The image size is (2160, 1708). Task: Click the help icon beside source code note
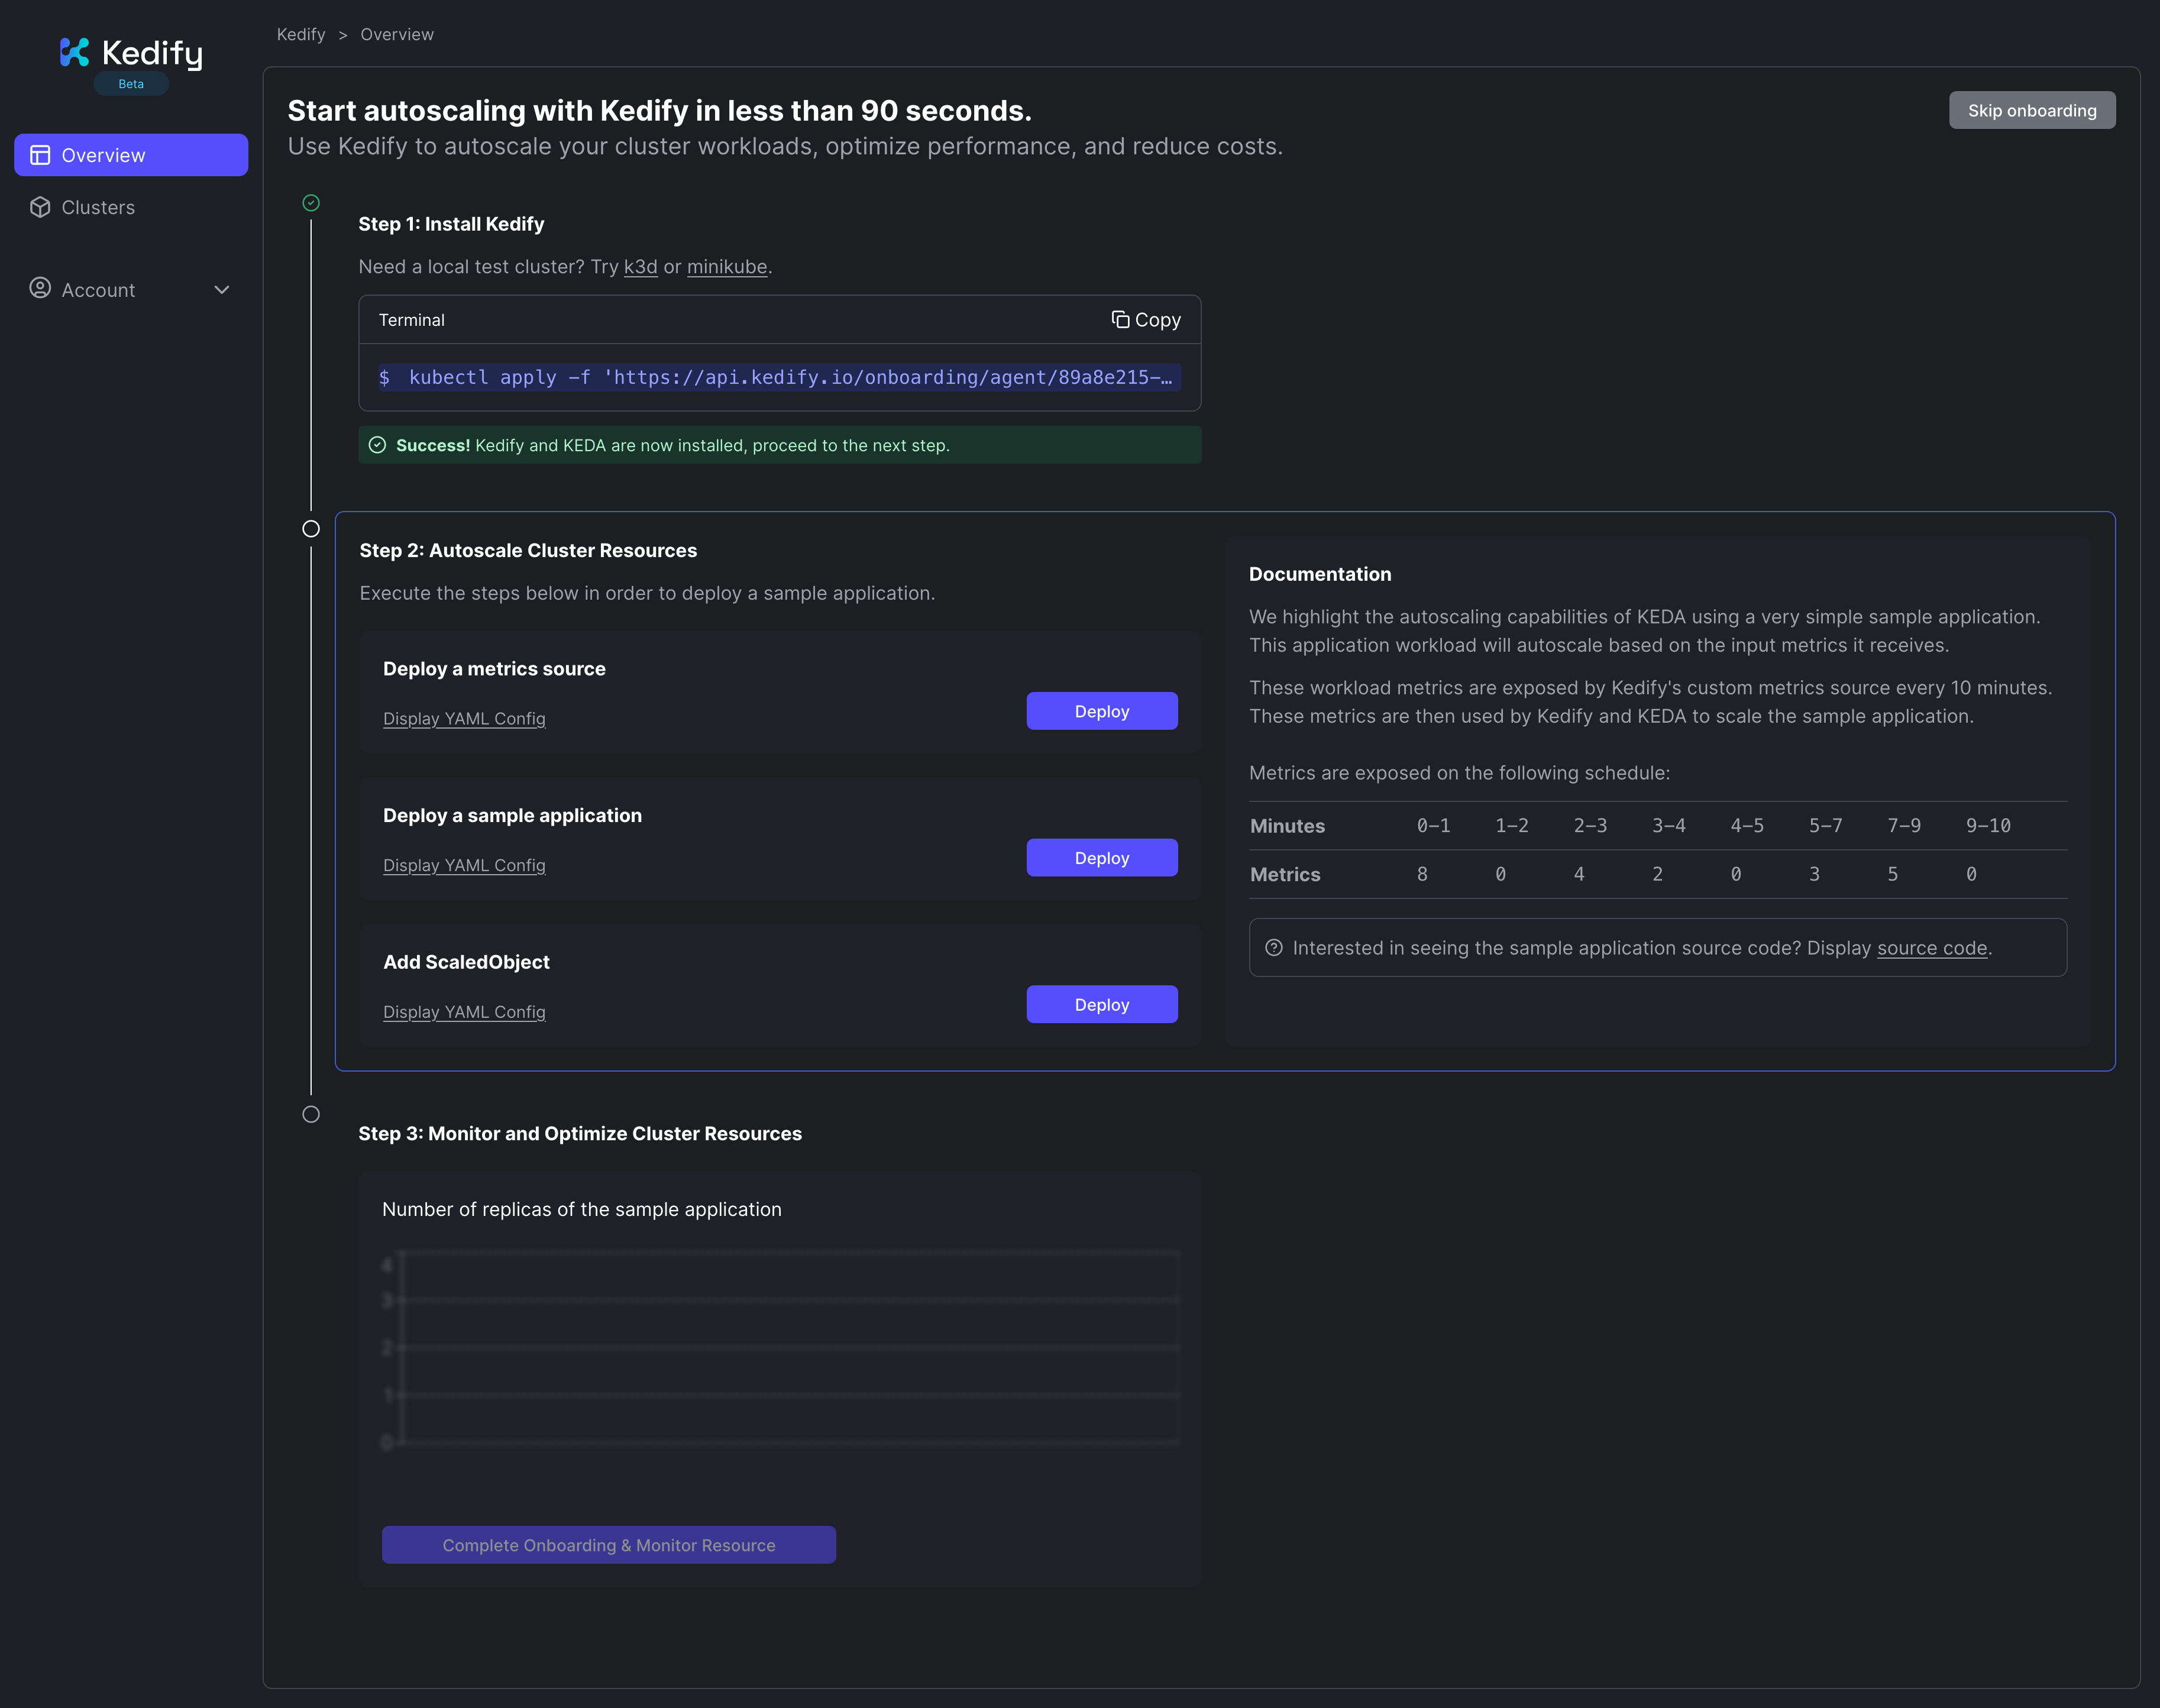click(x=1274, y=947)
